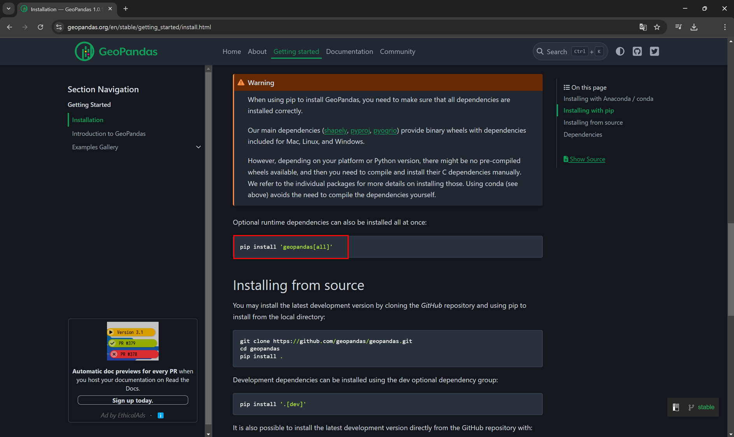This screenshot has height=437, width=734.
Task: Click the sidebar scrollbar down arrow
Action: point(208,434)
